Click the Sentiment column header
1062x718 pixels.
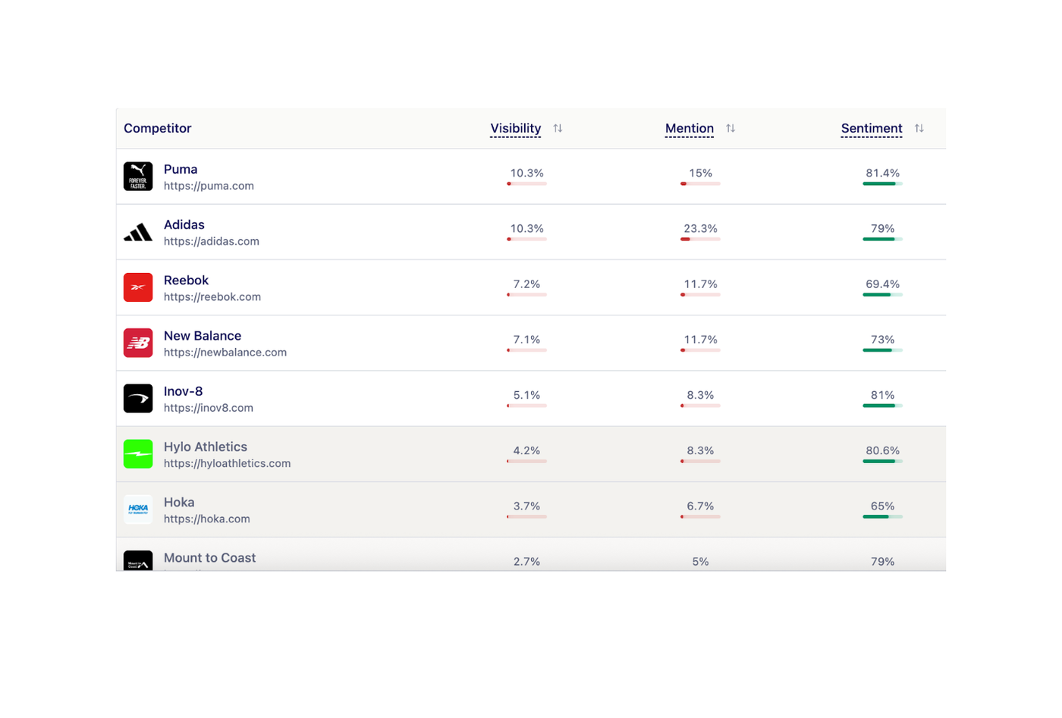(x=872, y=128)
